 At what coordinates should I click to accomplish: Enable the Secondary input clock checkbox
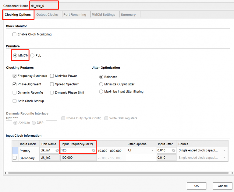[x=15, y=158]
